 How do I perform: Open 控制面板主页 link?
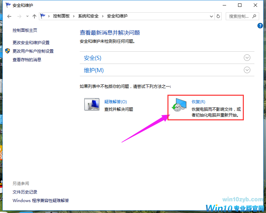click(x=25, y=30)
